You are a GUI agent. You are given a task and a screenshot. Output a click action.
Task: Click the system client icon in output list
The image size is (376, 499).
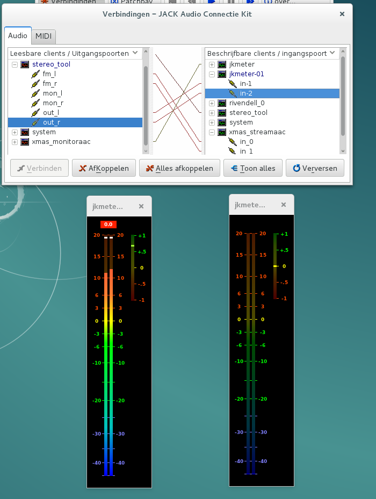tap(25, 132)
